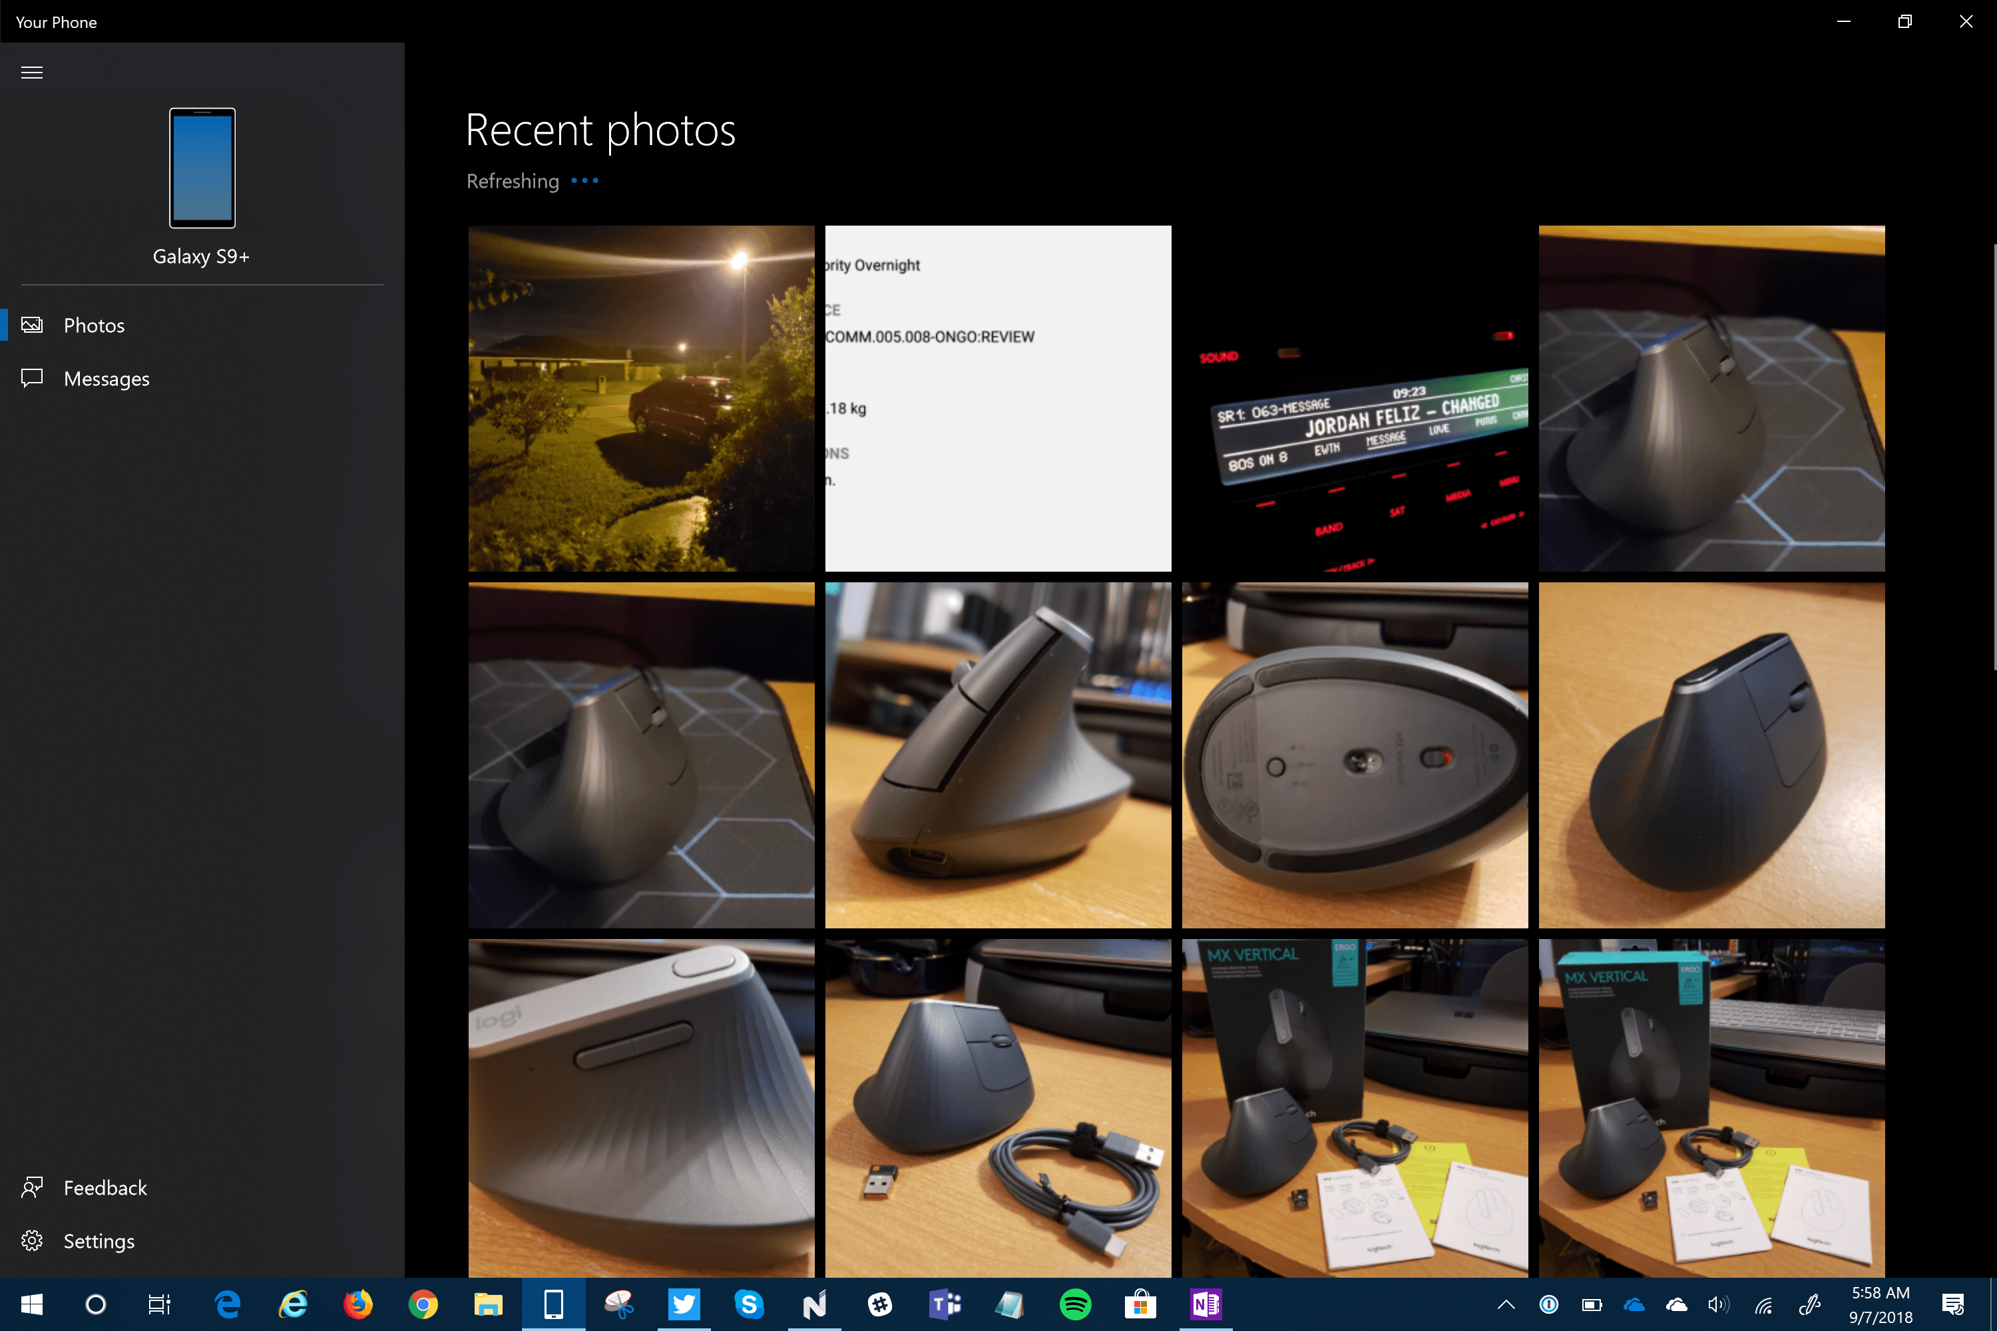Open the MX Vertical box photo
This screenshot has width=1997, height=1331.
[x=1354, y=1107]
